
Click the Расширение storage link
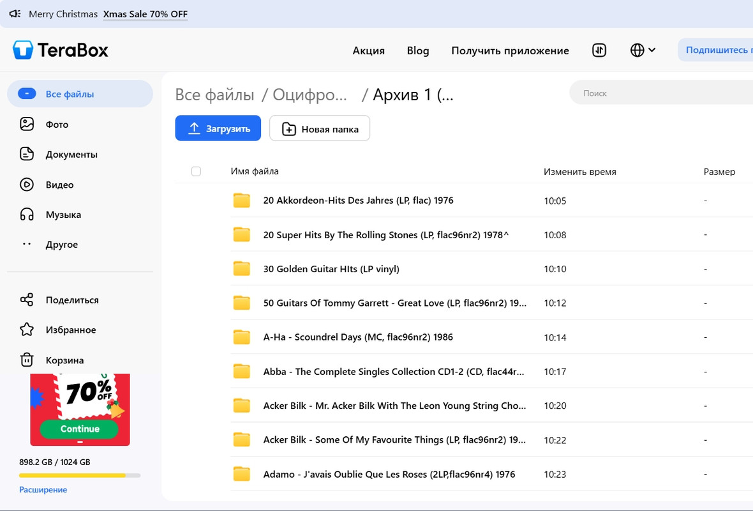tap(43, 489)
